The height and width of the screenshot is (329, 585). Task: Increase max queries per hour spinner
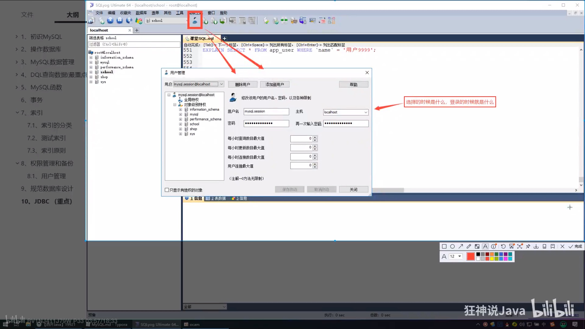315,137
